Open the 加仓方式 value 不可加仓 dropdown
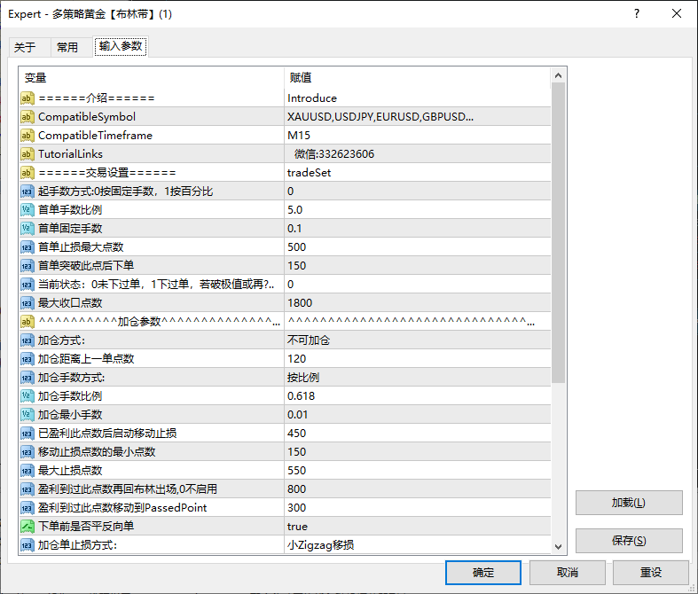Viewport: 698px width, 594px height. 309,340
